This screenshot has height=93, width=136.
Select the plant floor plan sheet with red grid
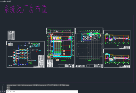60,48
